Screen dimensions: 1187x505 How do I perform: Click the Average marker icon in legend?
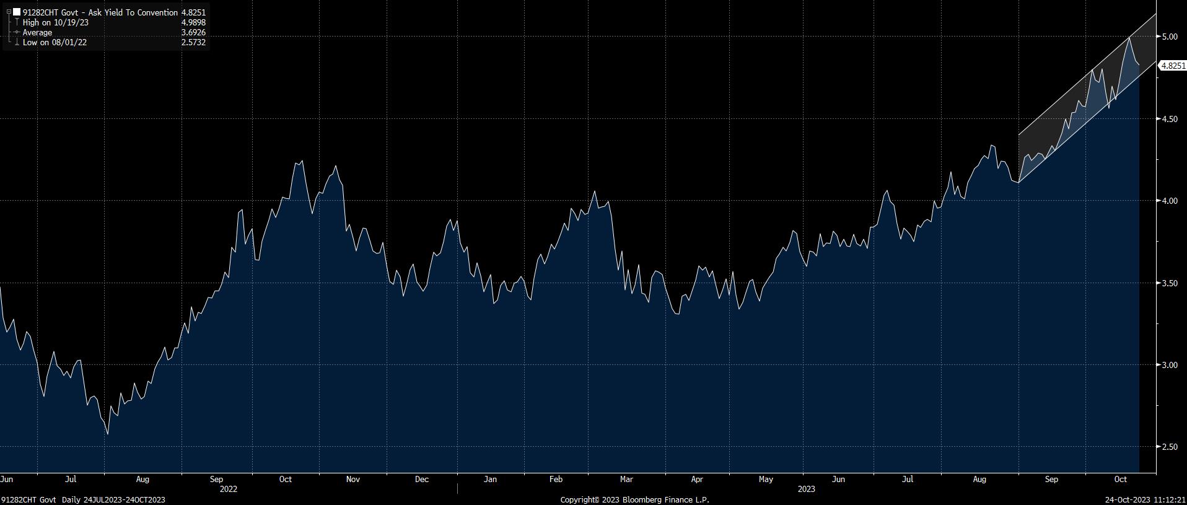pos(17,32)
